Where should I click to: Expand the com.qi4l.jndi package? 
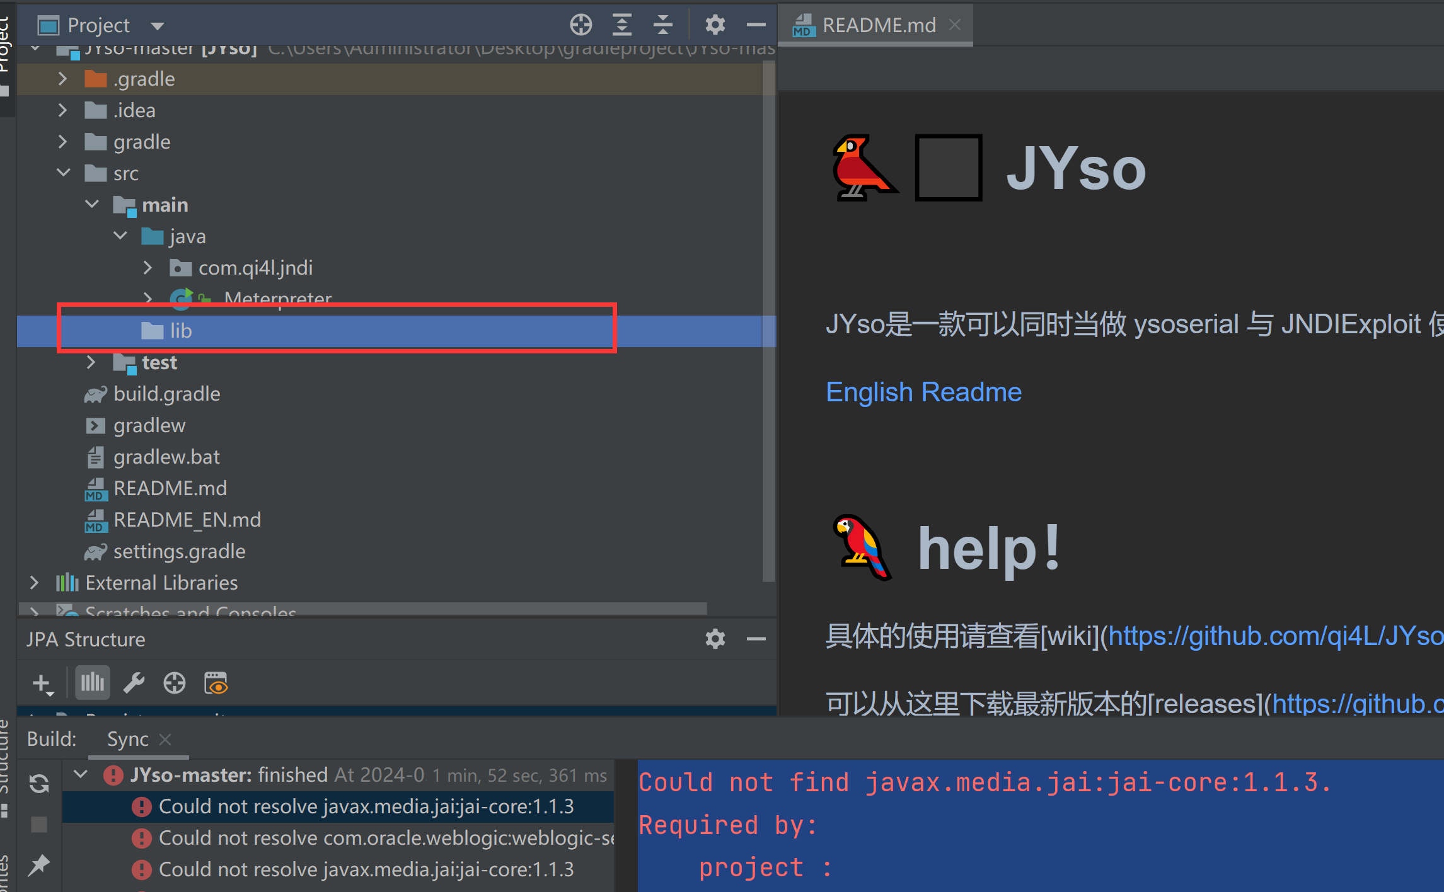tap(147, 268)
